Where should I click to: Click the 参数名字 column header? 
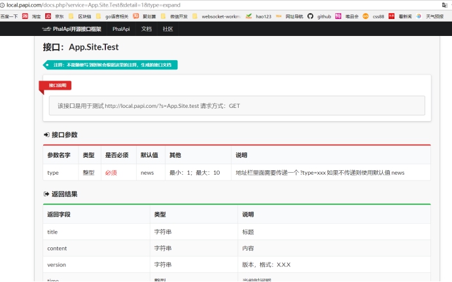click(x=59, y=155)
